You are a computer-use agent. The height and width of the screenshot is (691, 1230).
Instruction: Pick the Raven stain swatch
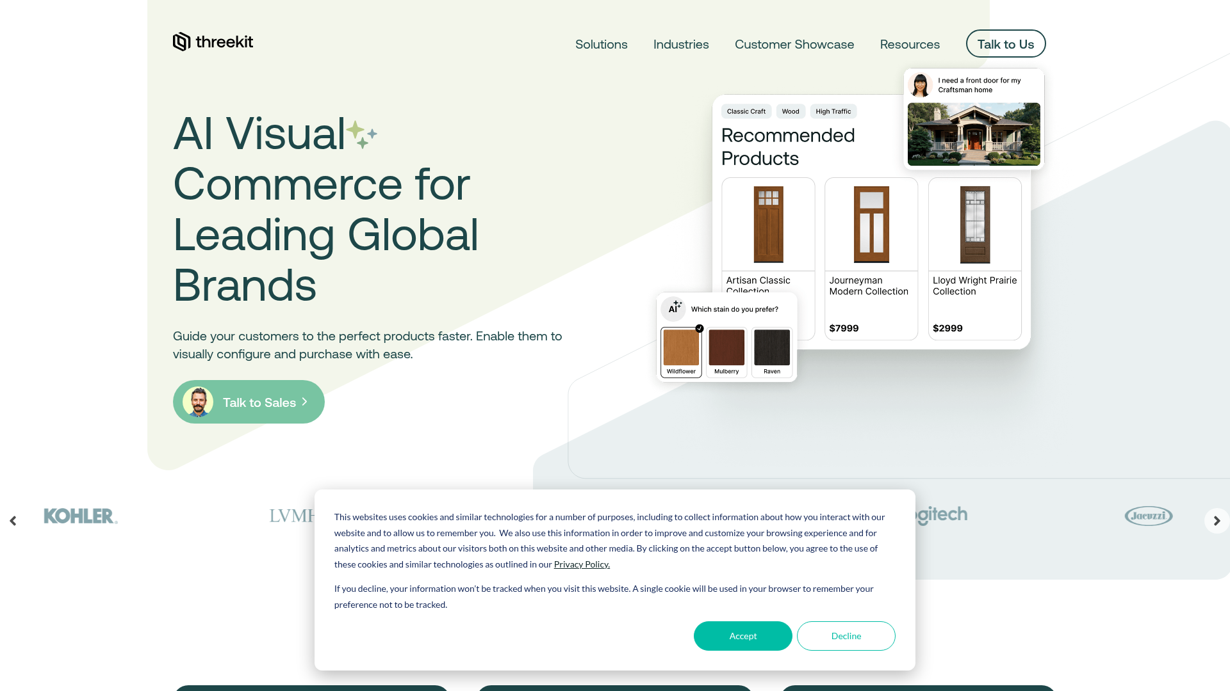pos(771,348)
